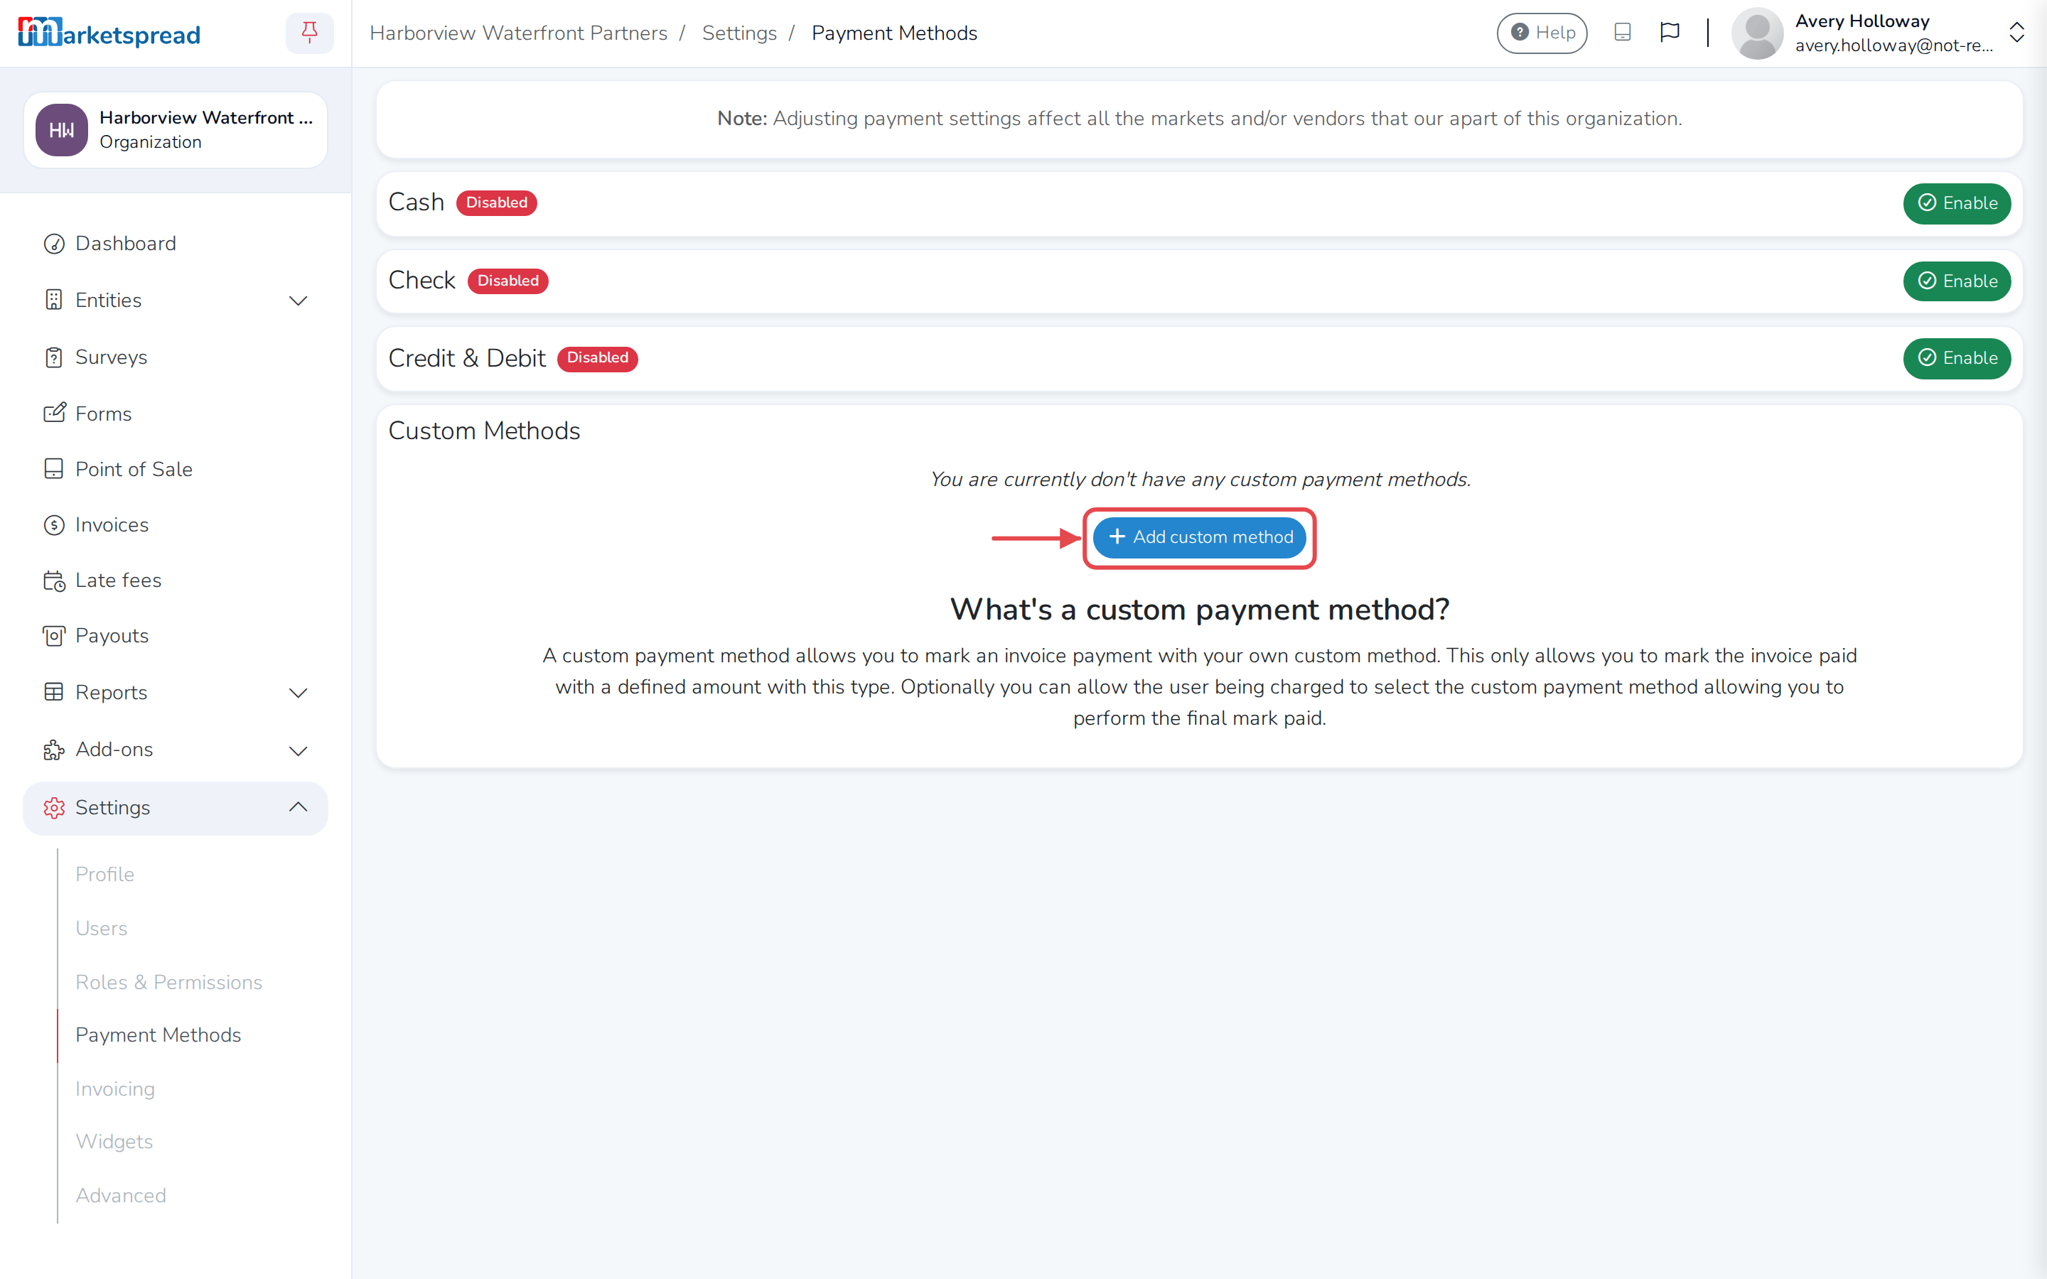Expand the Entities chevron
Screen dimensions: 2047x1279
pyautogui.click(x=298, y=301)
